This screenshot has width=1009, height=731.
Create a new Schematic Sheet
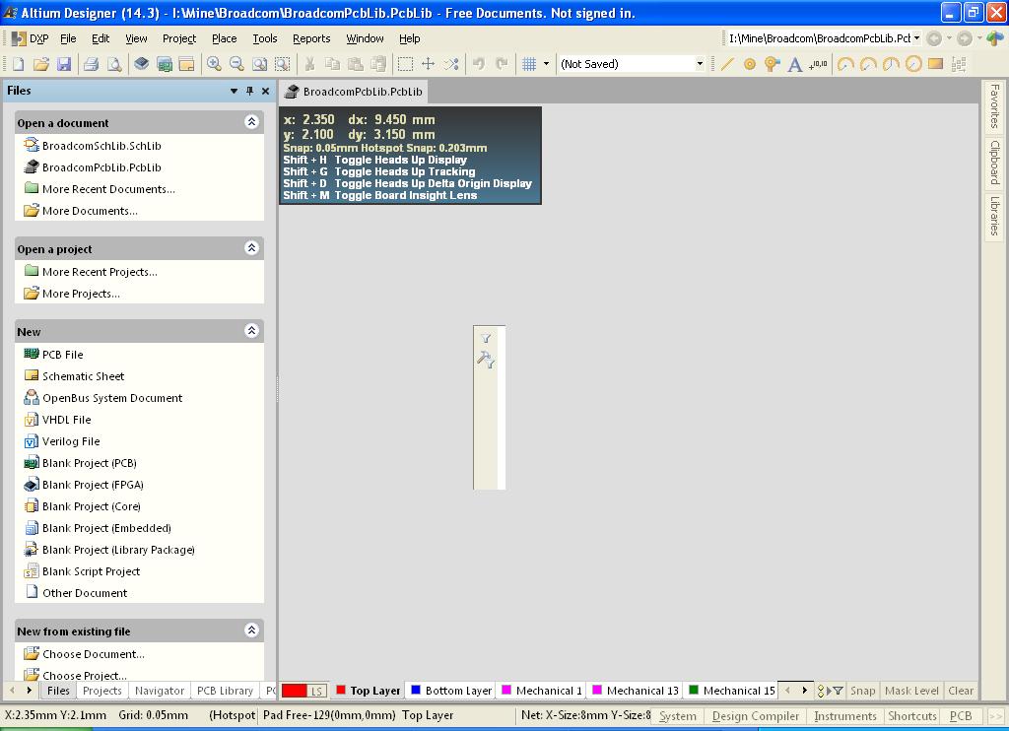(83, 376)
